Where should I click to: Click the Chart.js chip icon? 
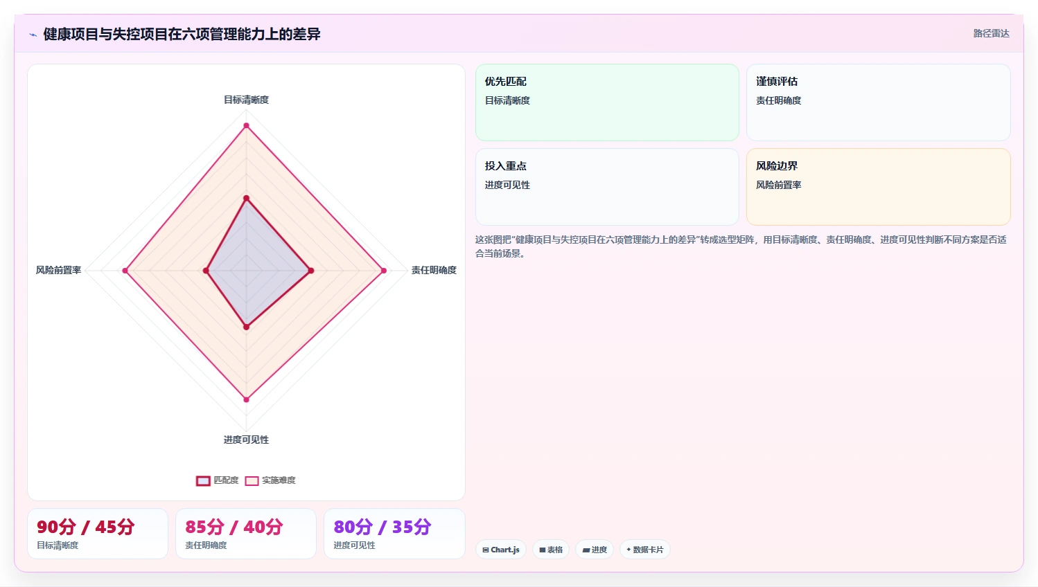pos(486,550)
